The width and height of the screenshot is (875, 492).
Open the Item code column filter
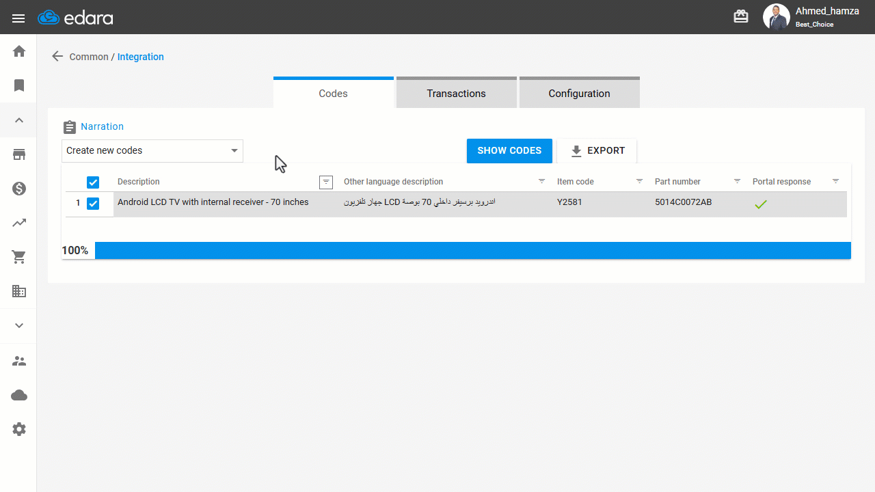pos(640,182)
